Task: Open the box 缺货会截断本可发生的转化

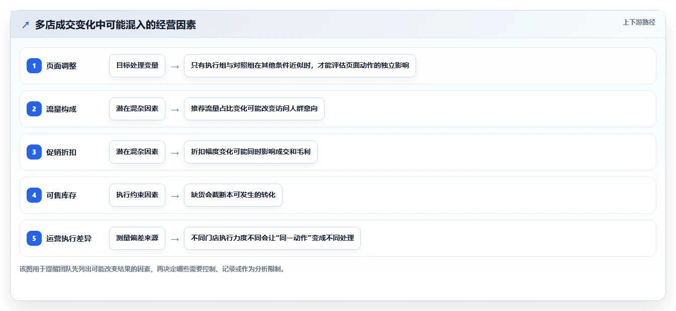Action: click(x=233, y=195)
